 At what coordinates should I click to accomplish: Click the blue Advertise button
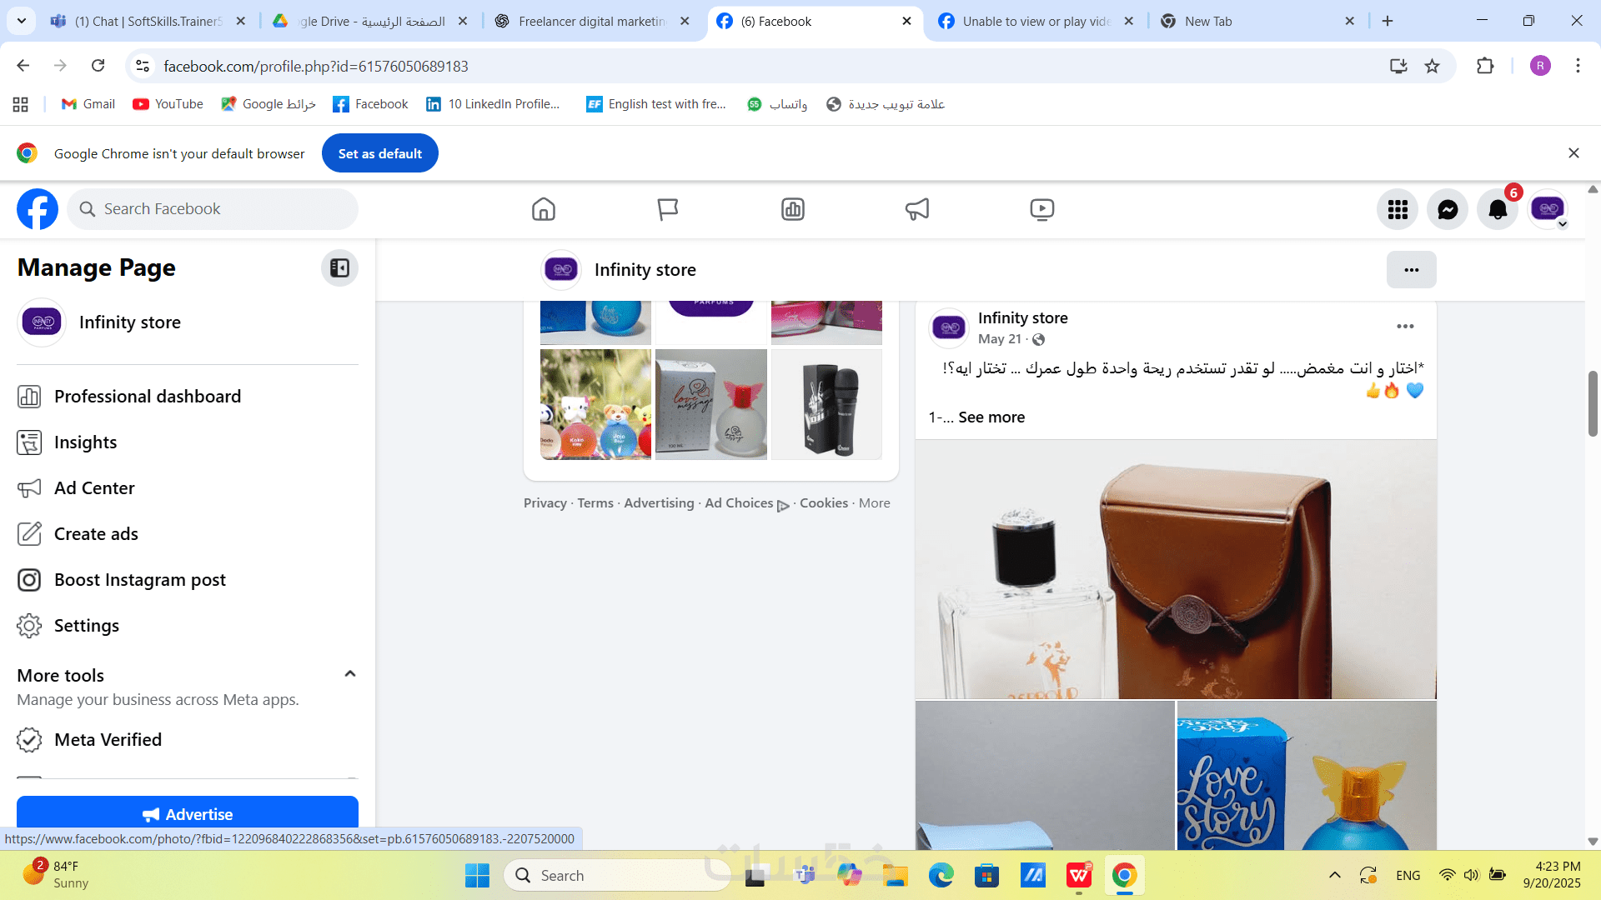tap(188, 814)
